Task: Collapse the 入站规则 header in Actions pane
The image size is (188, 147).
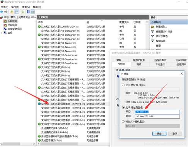Action: 169,22
